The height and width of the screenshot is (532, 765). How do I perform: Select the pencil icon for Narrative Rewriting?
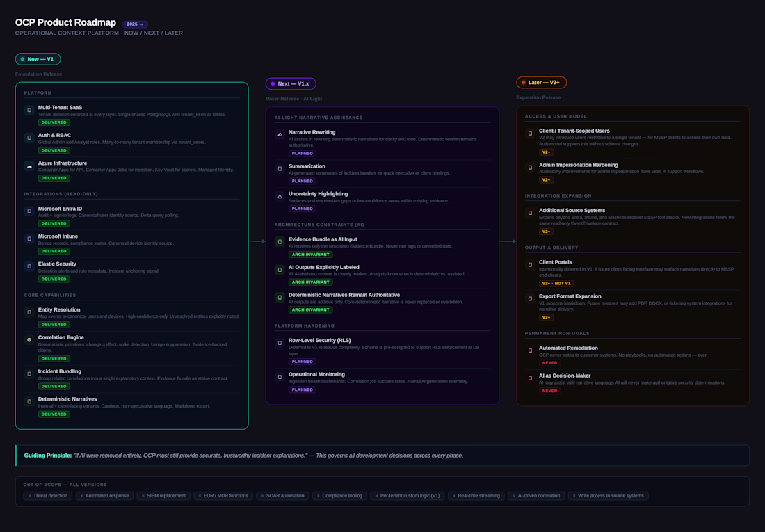(x=280, y=135)
